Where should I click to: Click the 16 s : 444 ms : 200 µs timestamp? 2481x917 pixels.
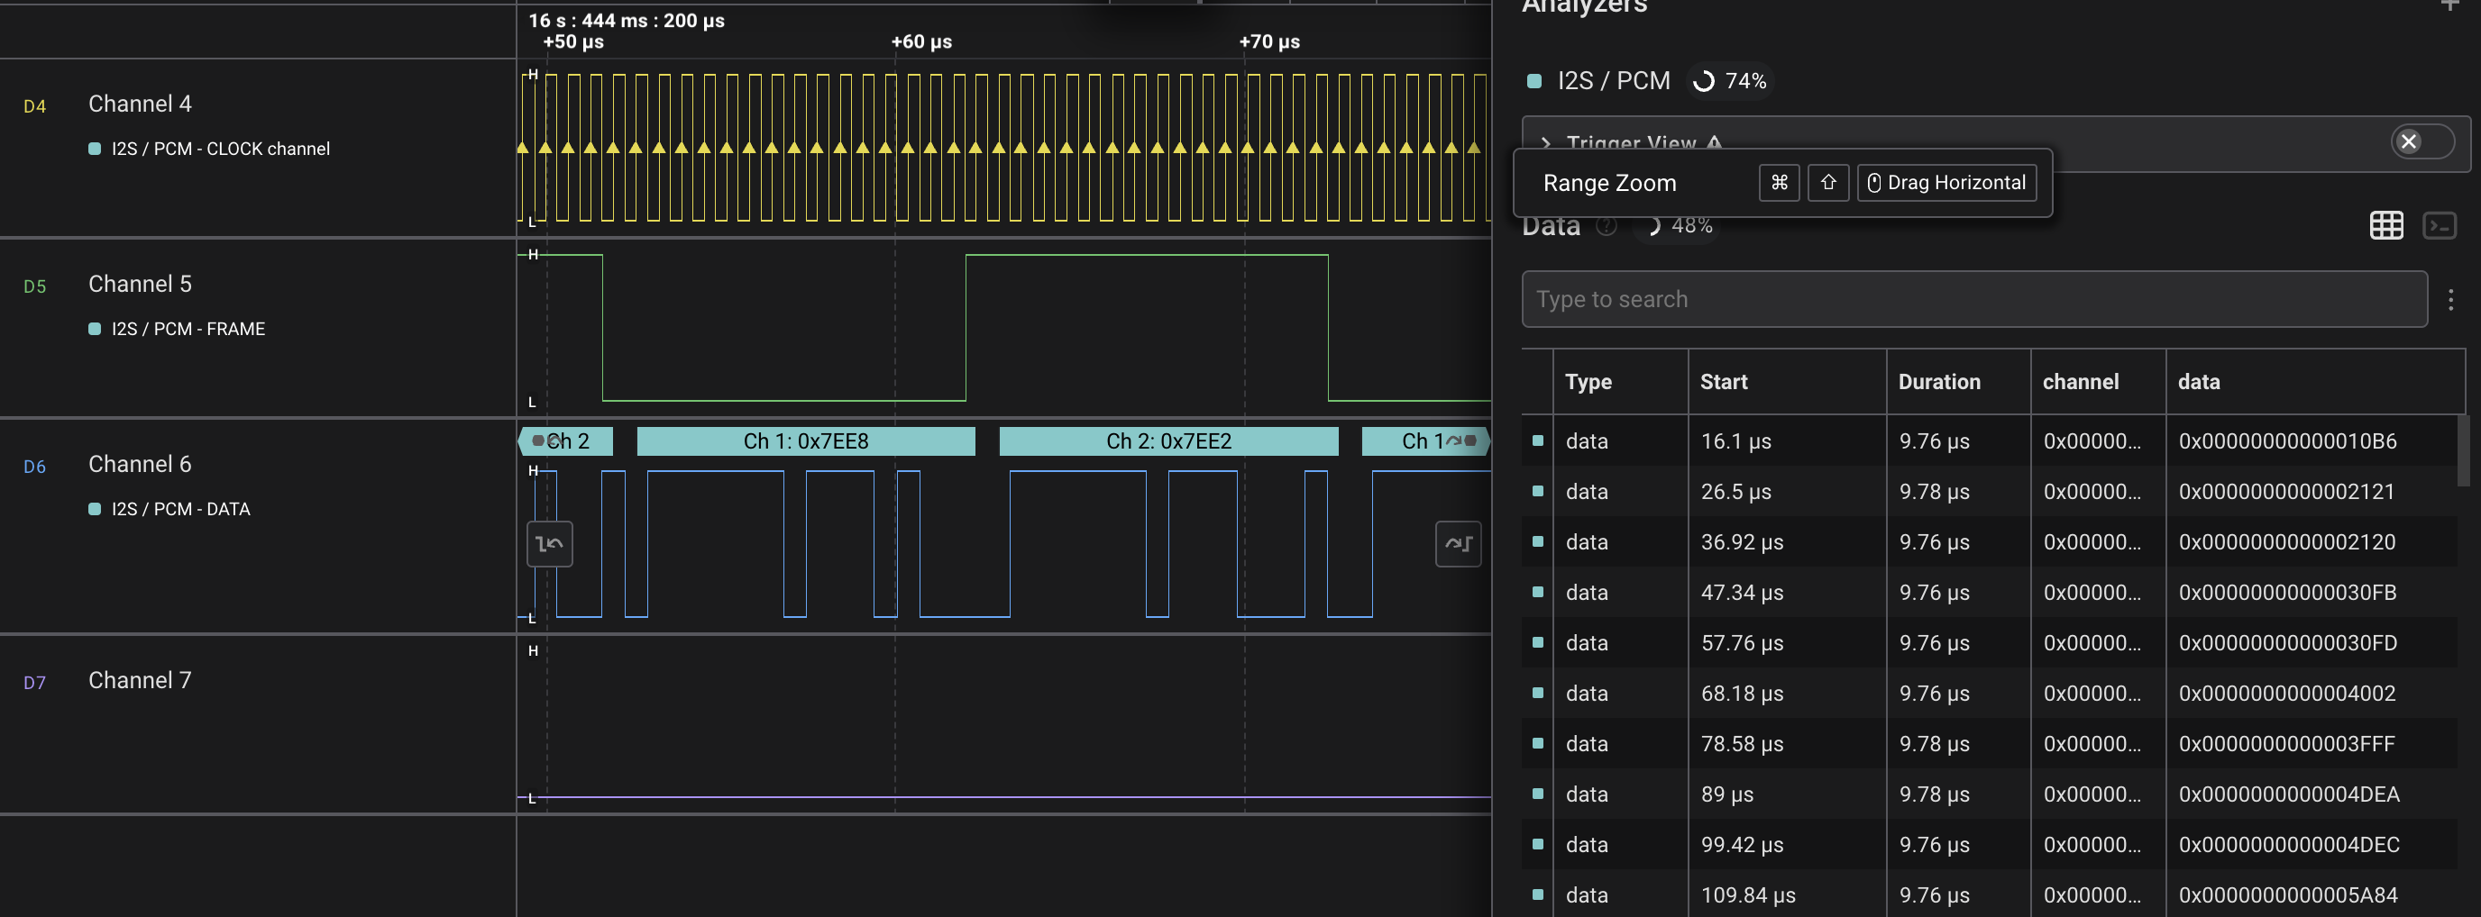click(626, 20)
